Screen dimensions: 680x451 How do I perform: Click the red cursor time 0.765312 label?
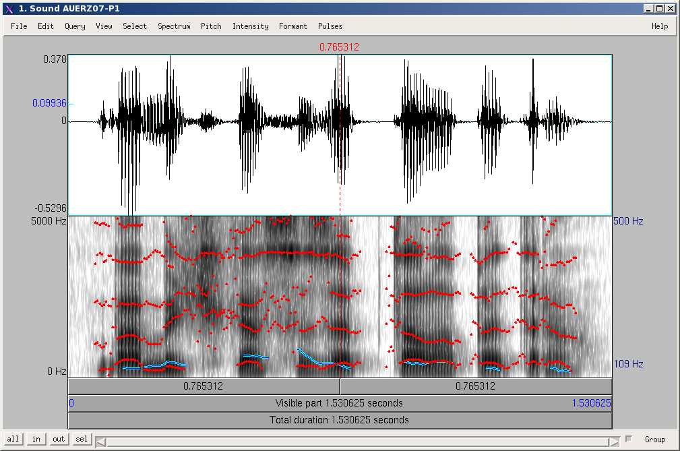coord(339,47)
